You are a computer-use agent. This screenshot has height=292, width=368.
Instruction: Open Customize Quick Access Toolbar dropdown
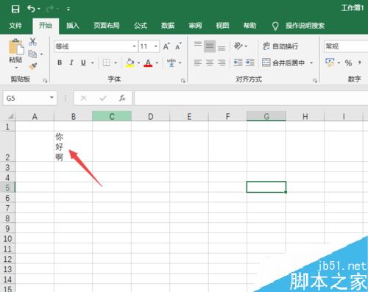[x=68, y=10]
